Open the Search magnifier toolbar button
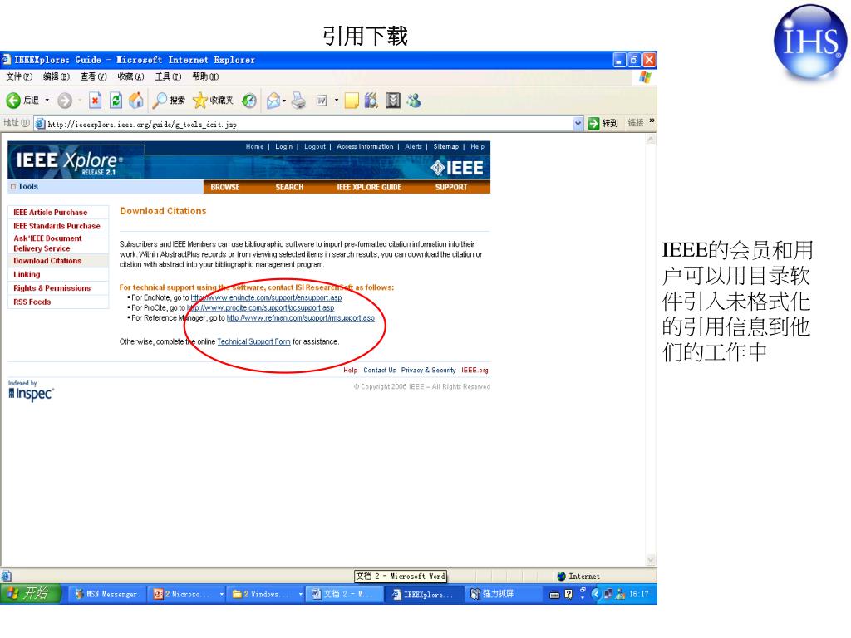Screen dimensions: 851x638 169,101
